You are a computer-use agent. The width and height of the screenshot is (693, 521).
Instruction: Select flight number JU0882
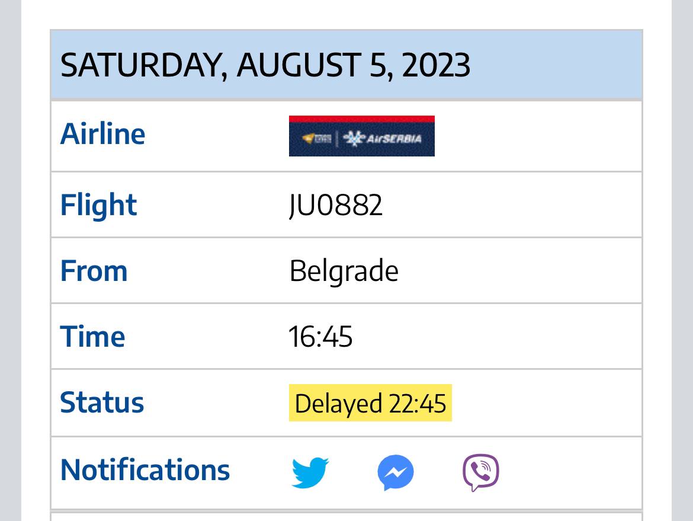tap(335, 205)
